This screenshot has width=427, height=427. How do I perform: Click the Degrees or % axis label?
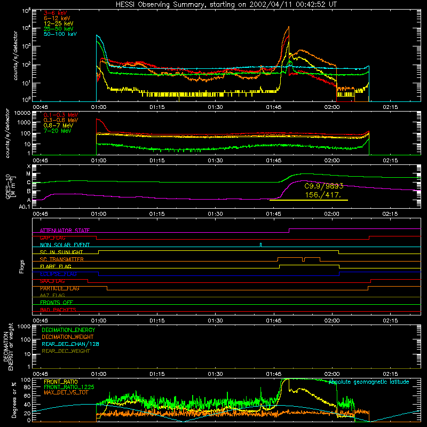14,400
